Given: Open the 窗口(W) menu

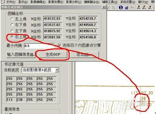Looking at the screenshot, I should [x=143, y=2].
